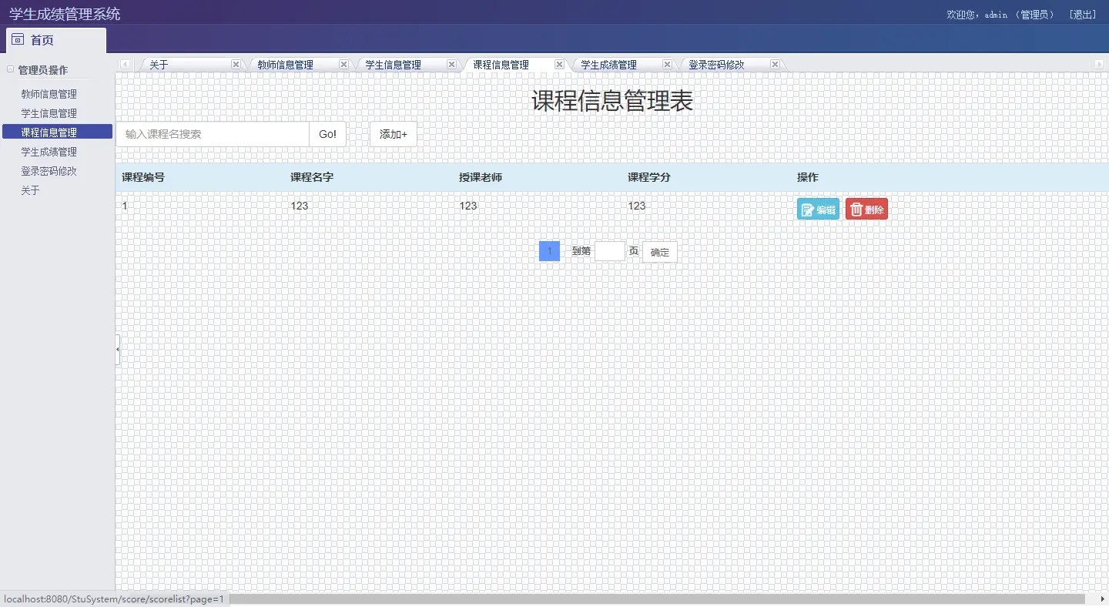Screen dimensions: 1109x607
Task: Collapse the sidebar using the arrow handle
Action: coord(117,348)
